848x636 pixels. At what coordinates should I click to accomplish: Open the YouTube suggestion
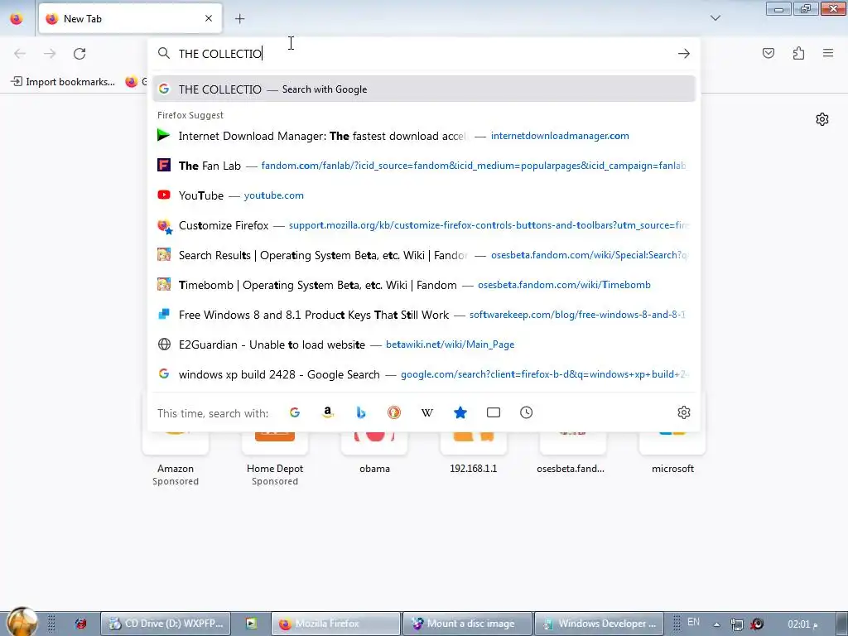point(424,195)
